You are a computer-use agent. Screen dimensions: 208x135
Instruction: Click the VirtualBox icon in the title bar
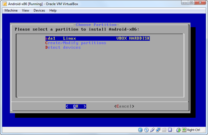point(5,4)
